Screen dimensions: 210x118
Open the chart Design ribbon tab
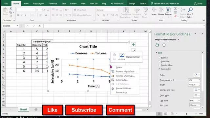coord(132,4)
